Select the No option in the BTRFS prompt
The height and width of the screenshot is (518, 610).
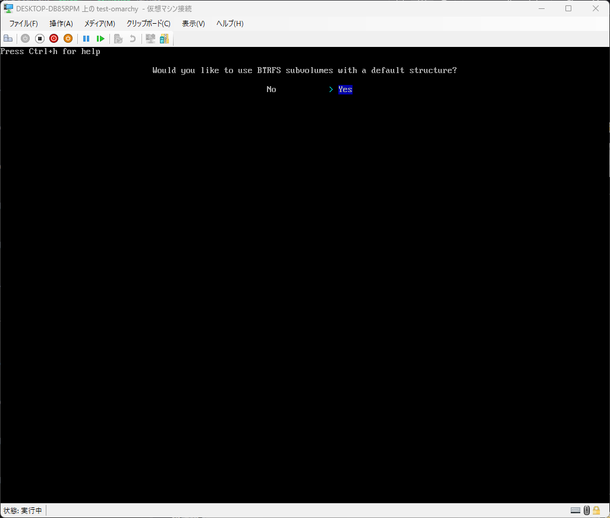point(271,89)
